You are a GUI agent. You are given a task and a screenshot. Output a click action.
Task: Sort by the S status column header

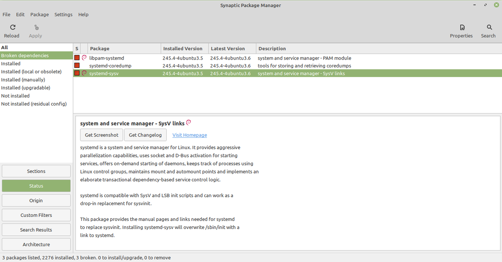point(77,49)
